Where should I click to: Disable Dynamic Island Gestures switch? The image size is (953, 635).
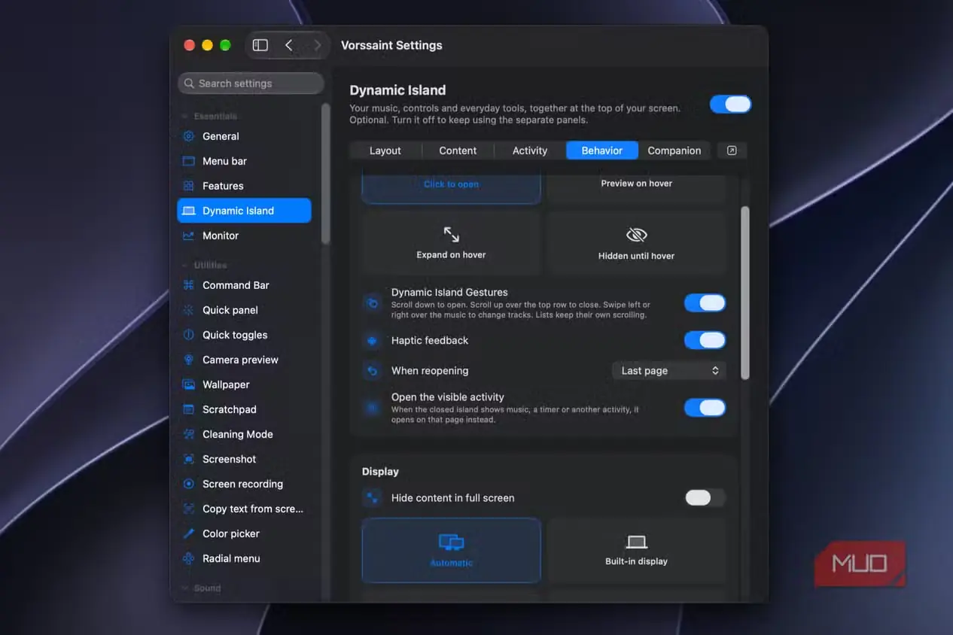coord(705,303)
